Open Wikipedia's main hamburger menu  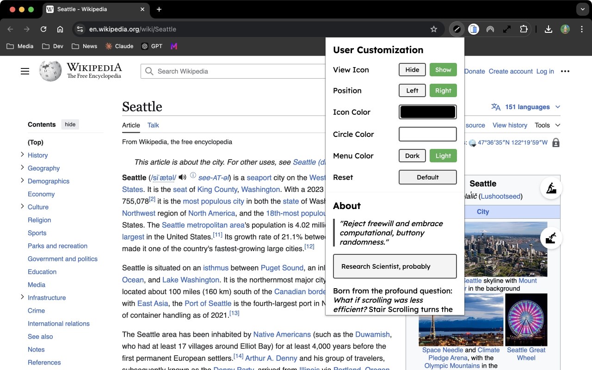(25, 71)
